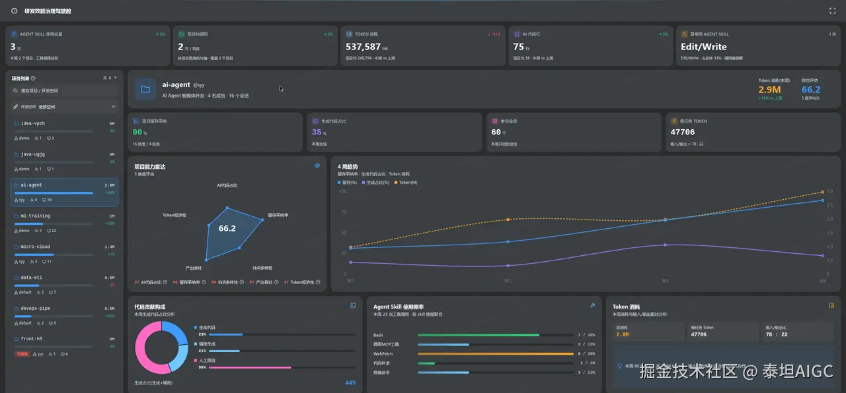Select the java-ugjg project

(65, 161)
